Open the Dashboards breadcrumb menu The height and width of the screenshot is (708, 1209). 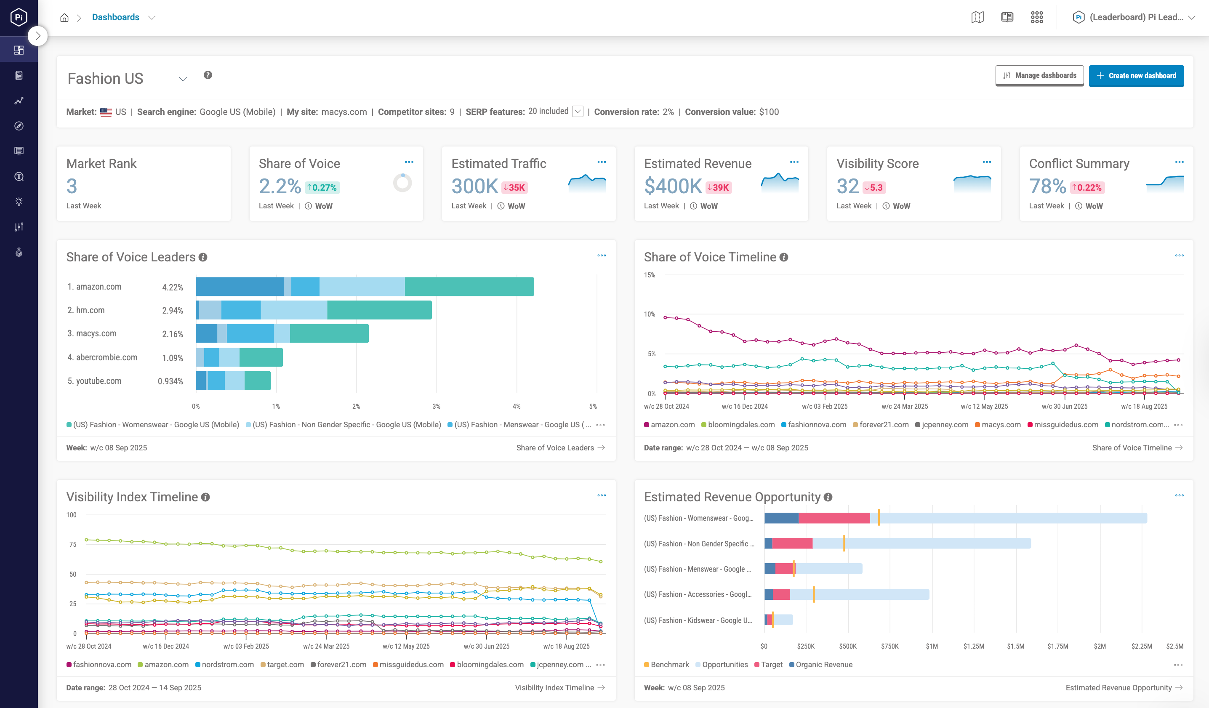(x=152, y=17)
